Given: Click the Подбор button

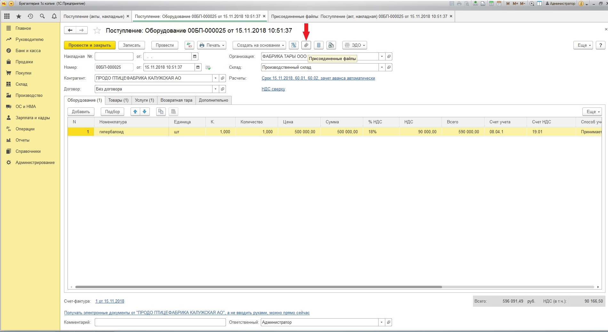Looking at the screenshot, I should point(112,112).
